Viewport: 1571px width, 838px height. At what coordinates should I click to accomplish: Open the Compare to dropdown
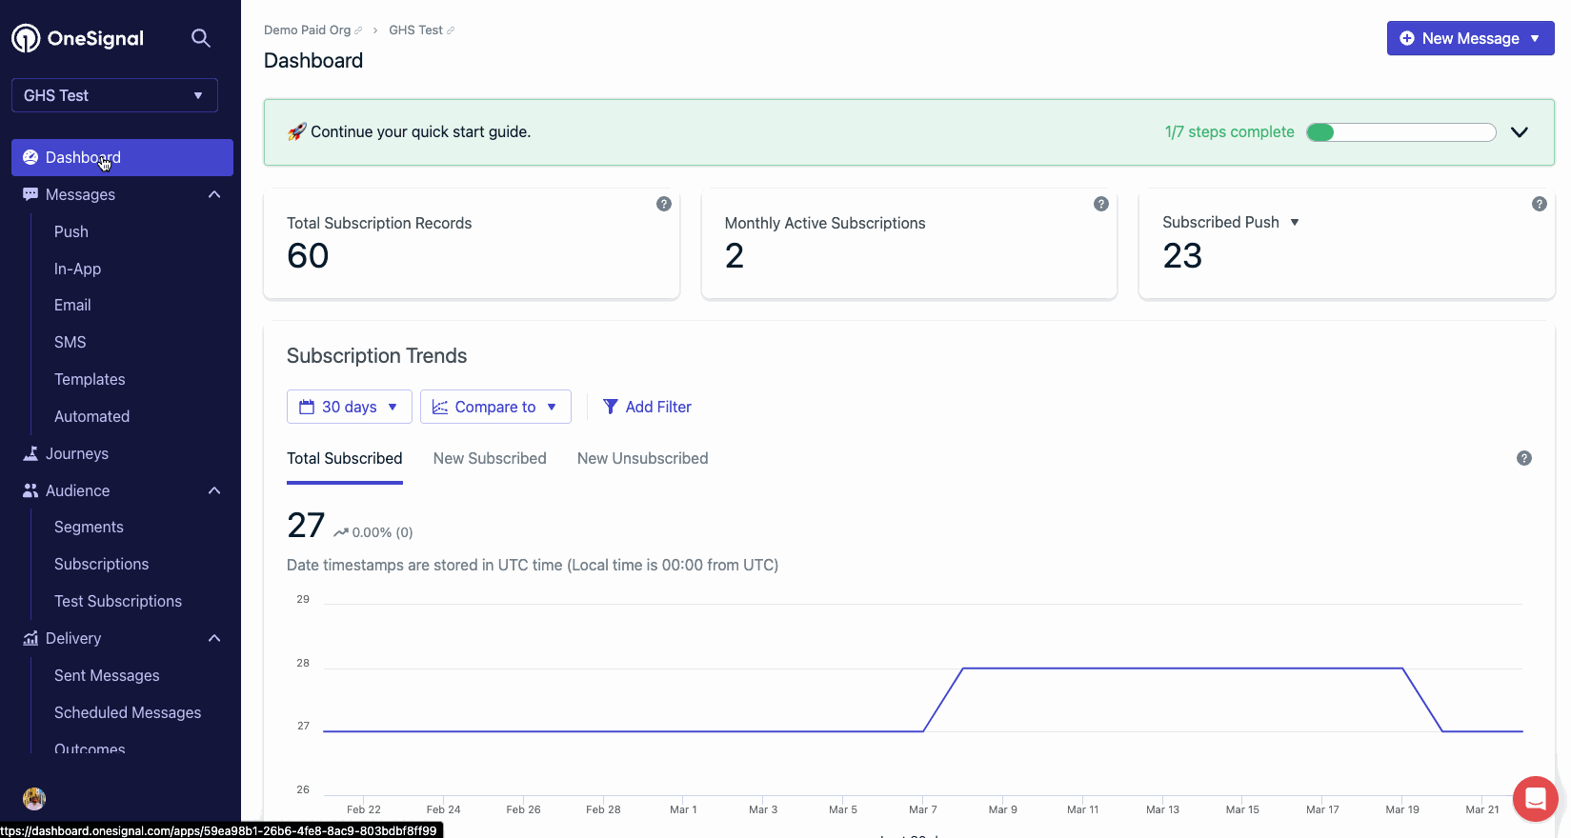(x=495, y=407)
